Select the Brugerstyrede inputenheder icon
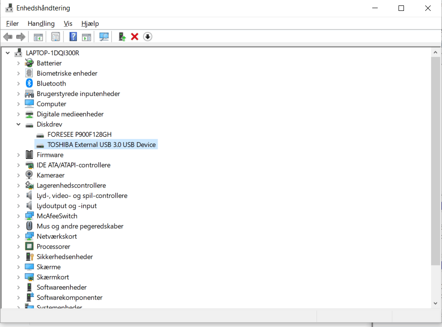This screenshot has height=327, width=442. point(29,94)
